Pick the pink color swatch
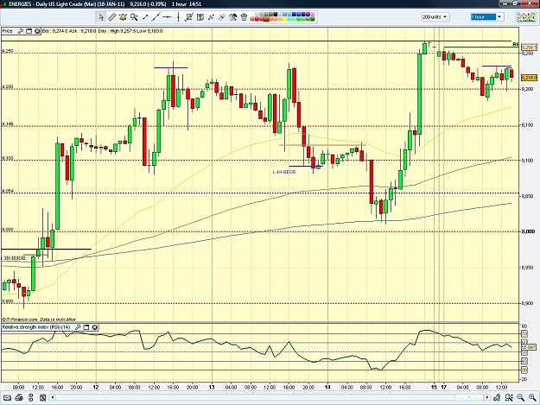Image resolution: width=540 pixels, height=405 pixels. click(x=313, y=14)
